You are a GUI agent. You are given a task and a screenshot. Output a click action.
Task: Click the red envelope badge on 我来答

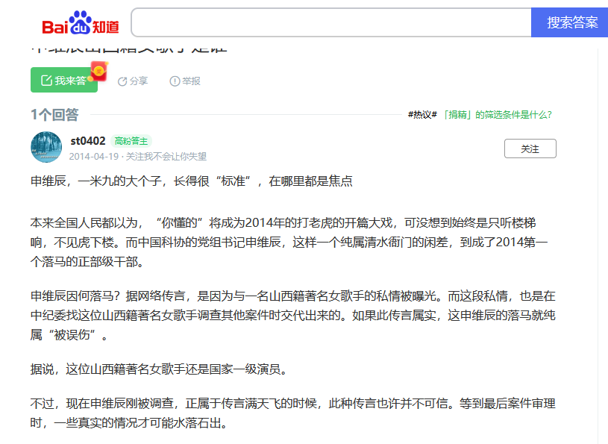pos(98,72)
